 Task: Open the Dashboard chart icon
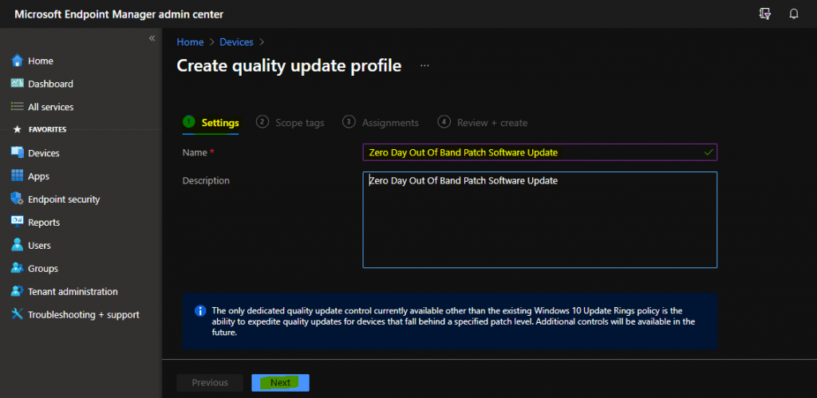point(18,84)
